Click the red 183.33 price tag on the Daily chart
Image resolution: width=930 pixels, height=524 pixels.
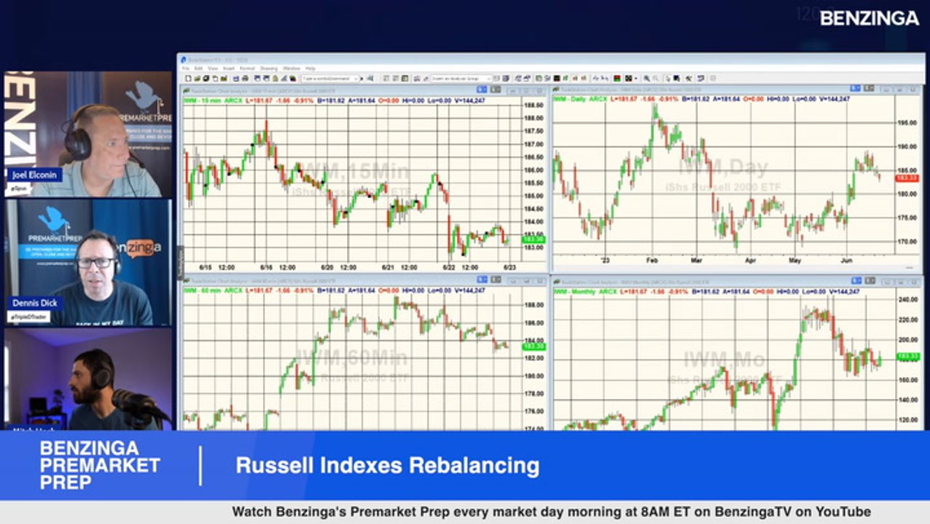[908, 178]
